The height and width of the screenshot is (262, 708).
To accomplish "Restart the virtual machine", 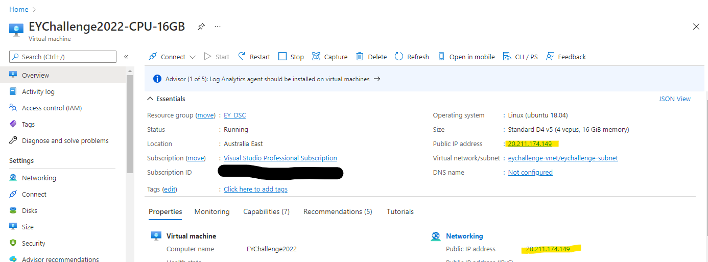I will point(254,57).
